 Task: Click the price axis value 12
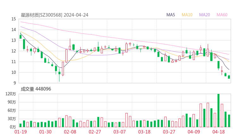pos(14,51)
